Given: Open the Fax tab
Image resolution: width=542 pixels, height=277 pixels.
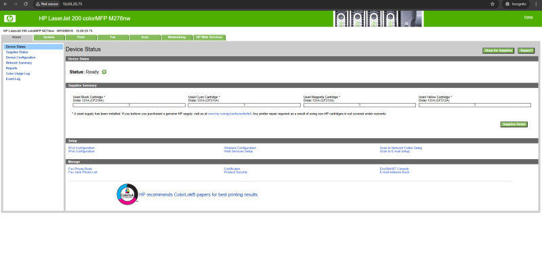Looking at the screenshot, I should (112, 37).
